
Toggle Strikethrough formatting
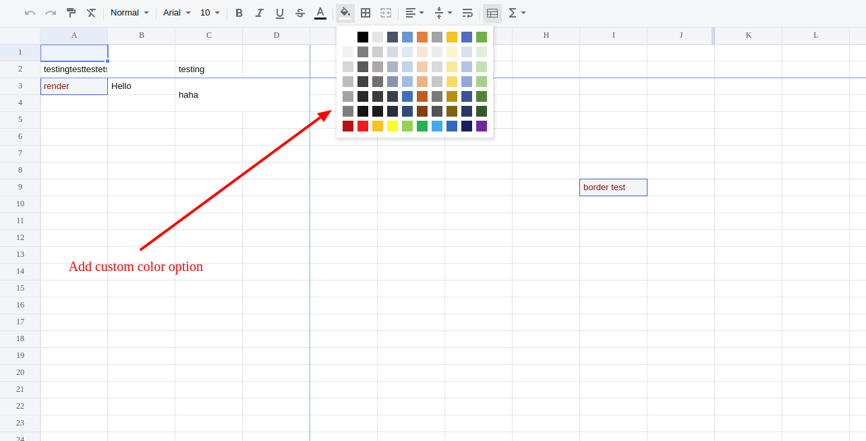(x=299, y=13)
